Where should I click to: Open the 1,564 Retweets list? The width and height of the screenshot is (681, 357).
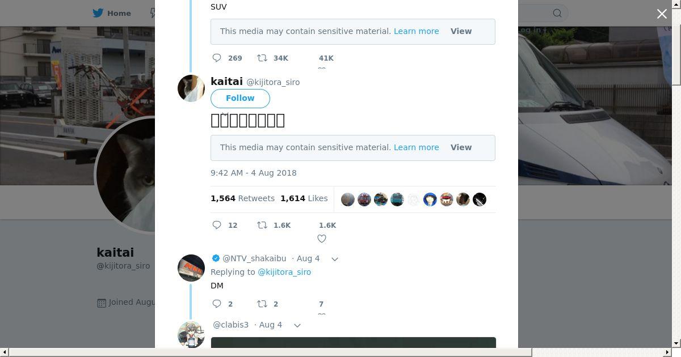point(242,198)
